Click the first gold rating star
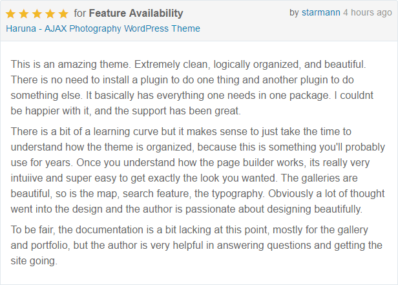 coord(10,14)
